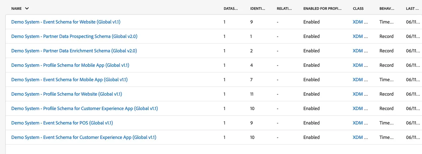Image resolution: width=422 pixels, height=154 pixels.
Task: Click the RELATI... column header
Action: click(x=284, y=9)
